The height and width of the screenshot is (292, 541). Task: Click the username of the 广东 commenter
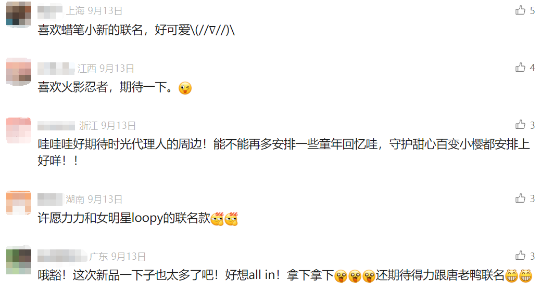(62, 256)
